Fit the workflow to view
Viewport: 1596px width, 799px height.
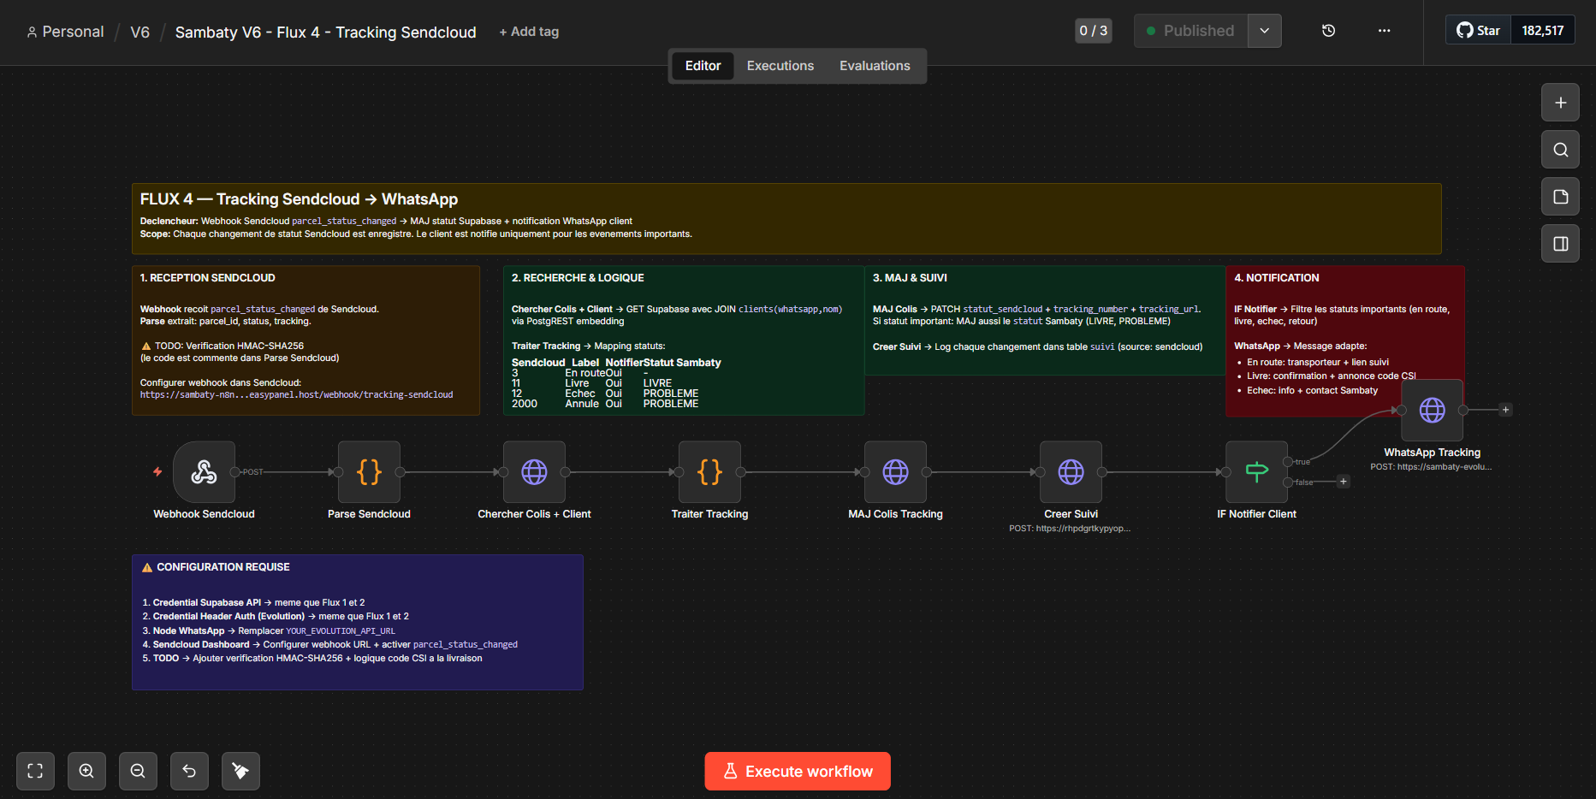click(x=35, y=771)
